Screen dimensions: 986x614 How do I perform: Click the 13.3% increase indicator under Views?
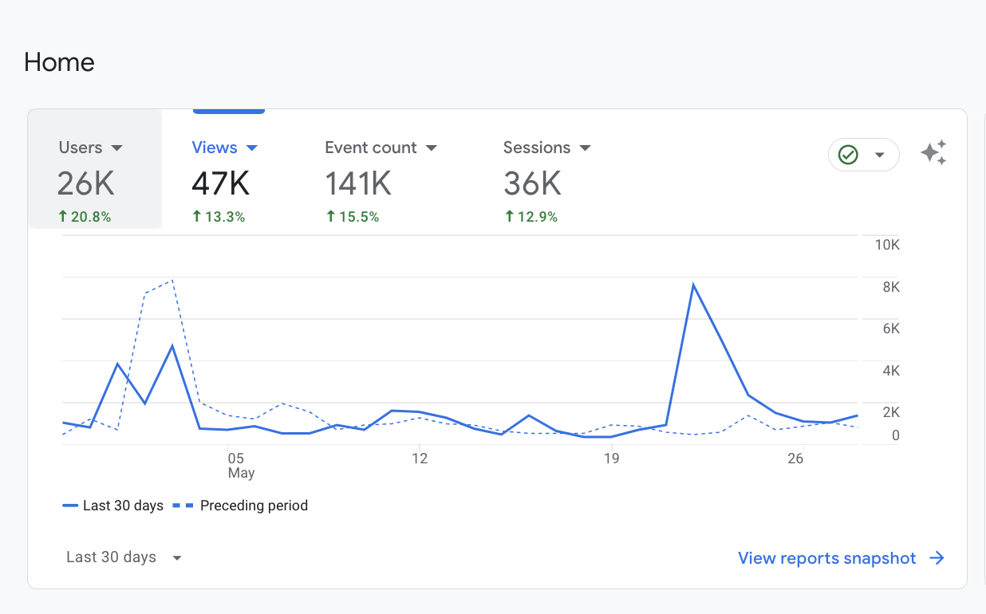click(219, 216)
